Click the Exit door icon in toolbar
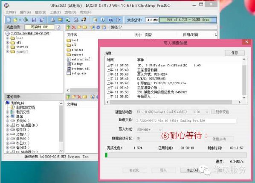 coord(119,20)
